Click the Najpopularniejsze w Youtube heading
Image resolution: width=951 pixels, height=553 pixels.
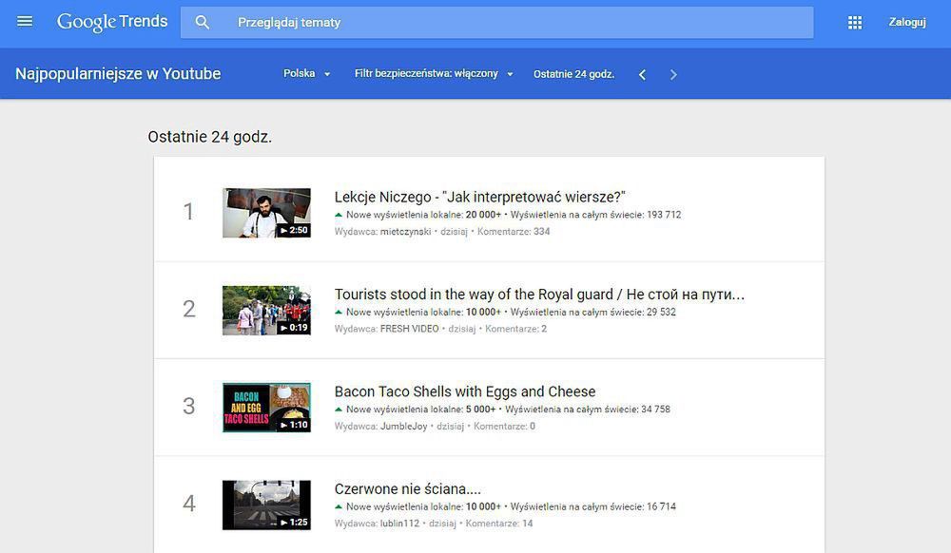(x=118, y=74)
